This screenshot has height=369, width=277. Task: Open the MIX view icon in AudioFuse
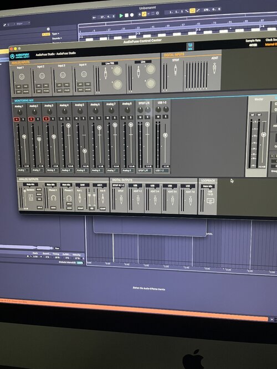point(190,46)
